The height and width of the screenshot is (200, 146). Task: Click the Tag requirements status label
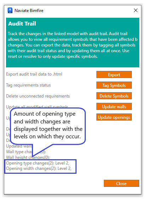pyautogui.click(x=28, y=85)
